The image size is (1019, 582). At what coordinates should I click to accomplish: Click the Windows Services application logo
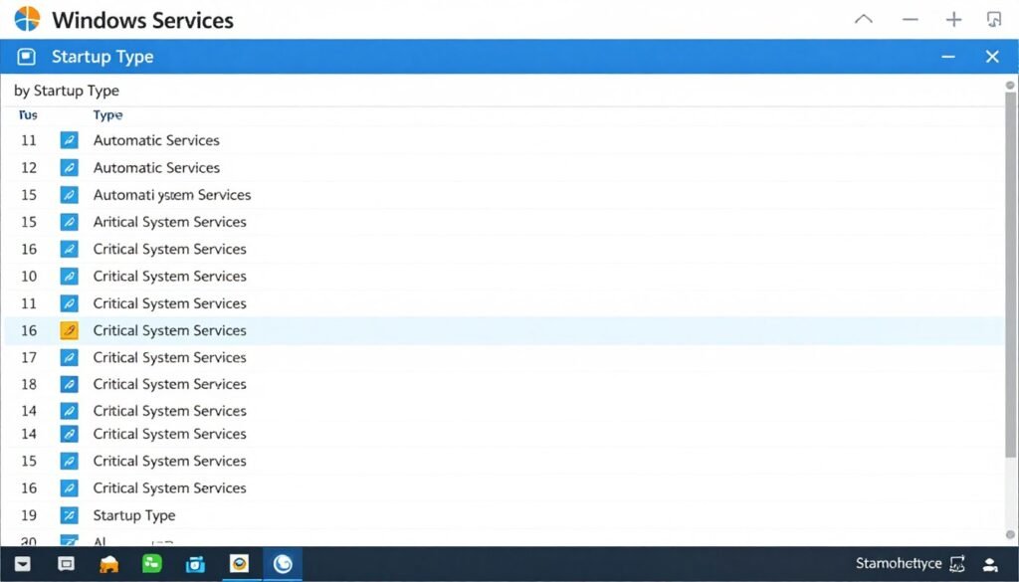tap(28, 18)
